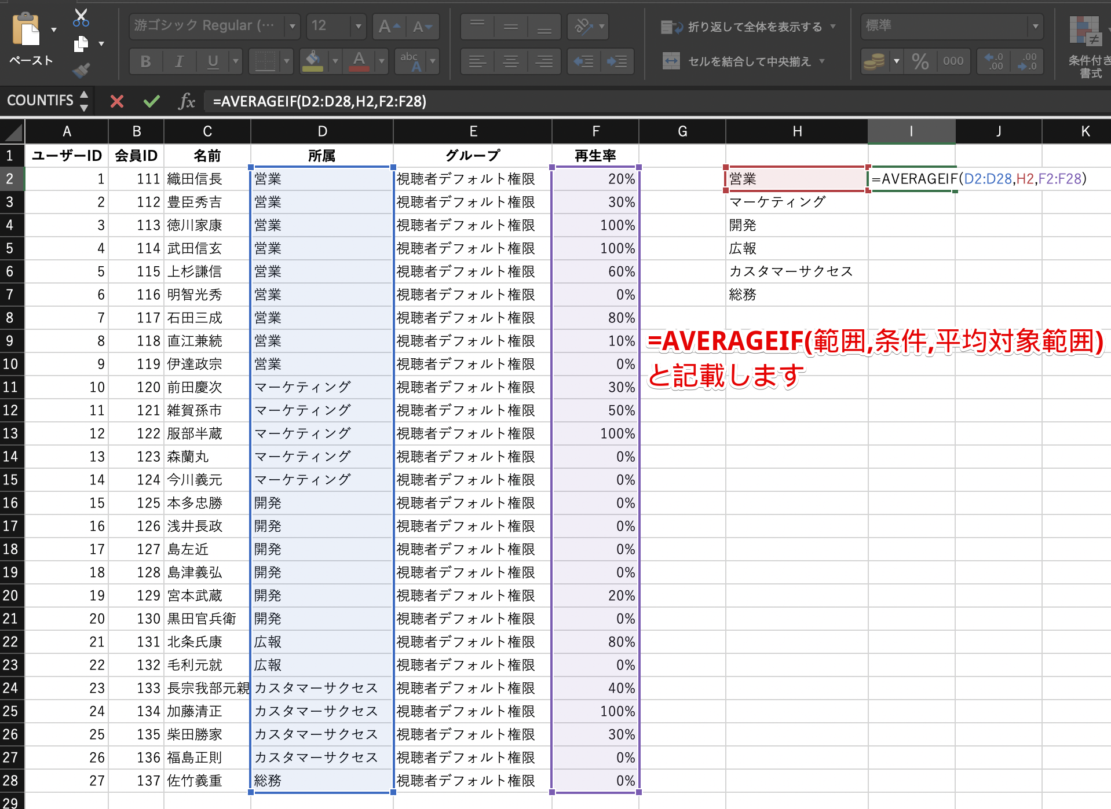Open fill color dropdown arrow

[335, 61]
